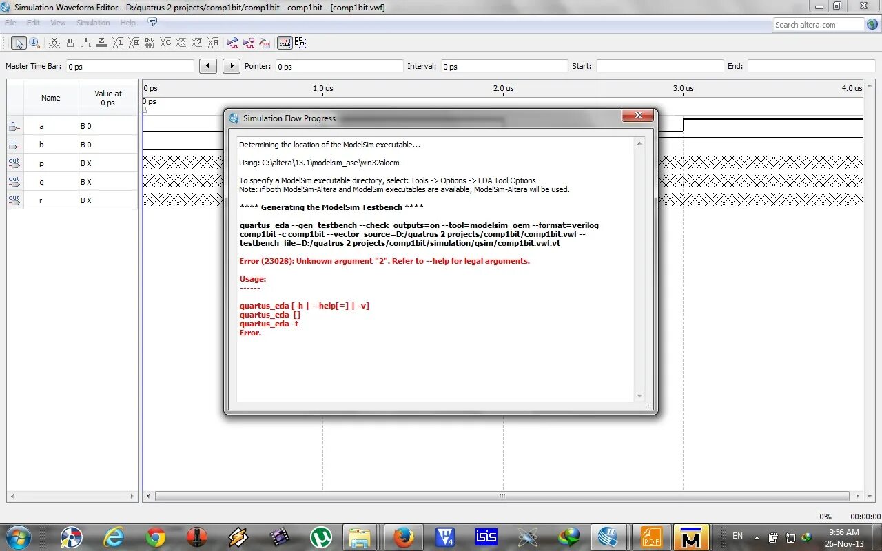Click the Pointer value field
The image size is (882, 551).
click(x=339, y=66)
